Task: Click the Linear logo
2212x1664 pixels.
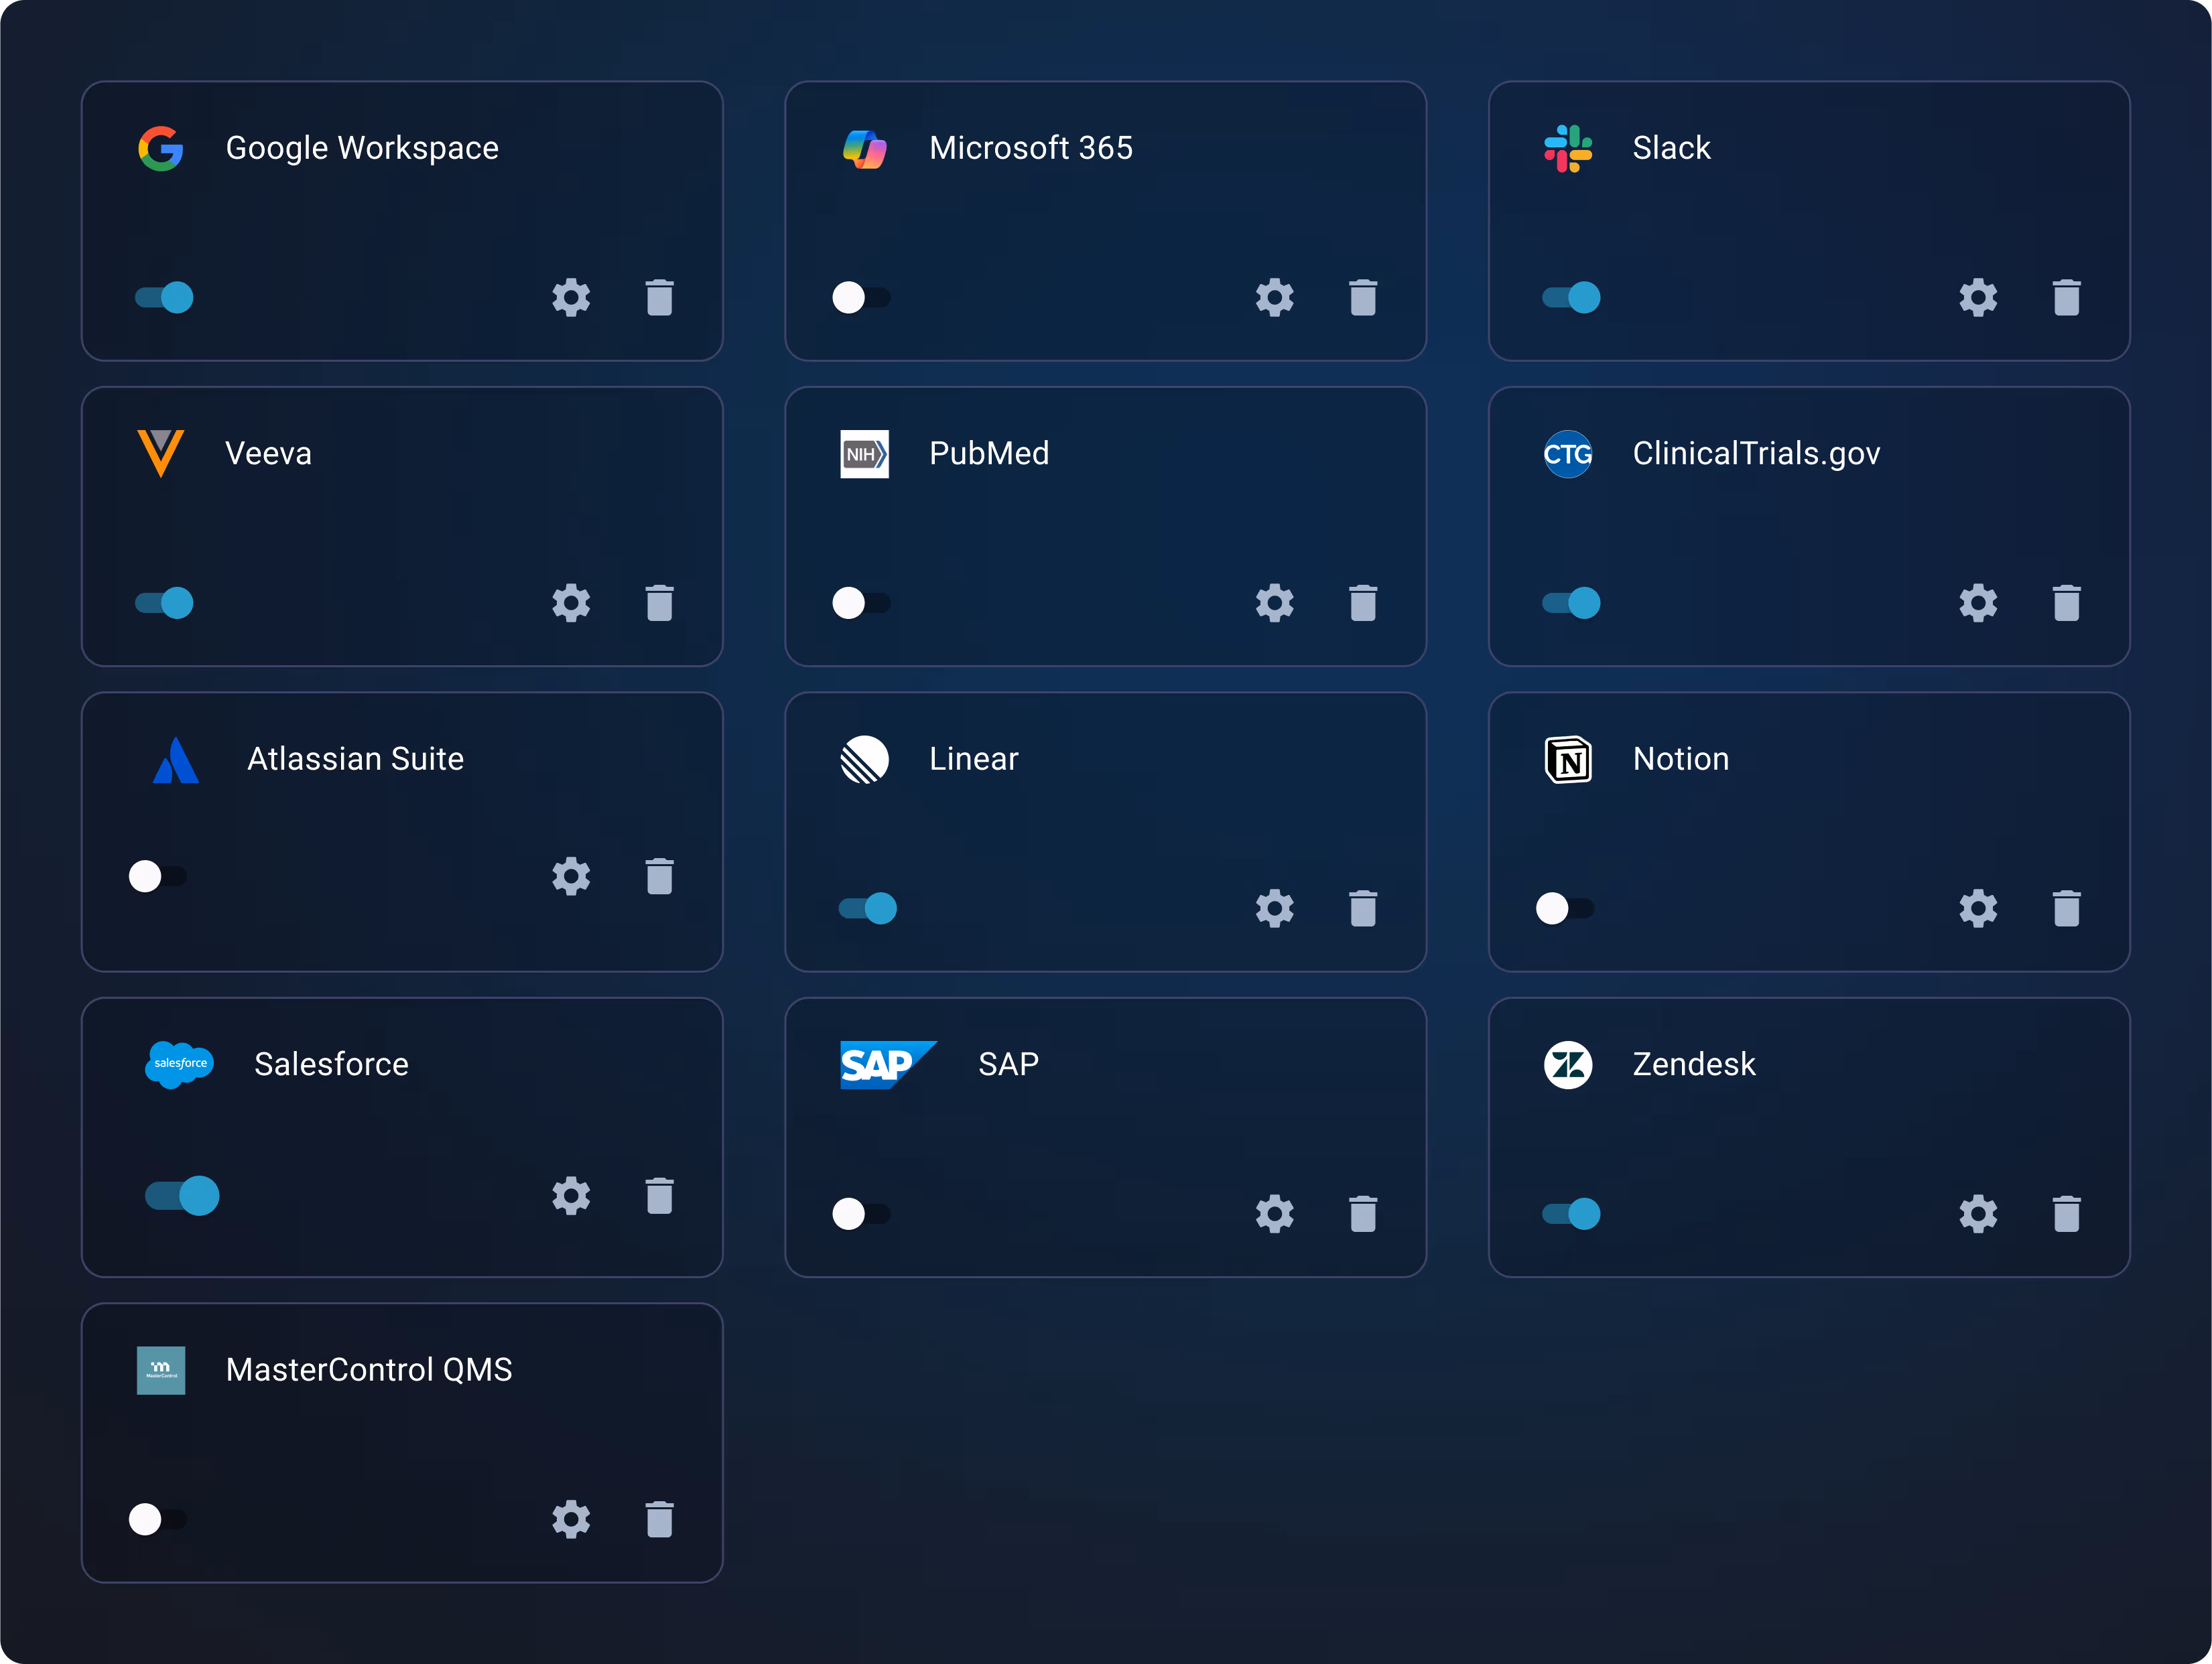Action: [865, 760]
